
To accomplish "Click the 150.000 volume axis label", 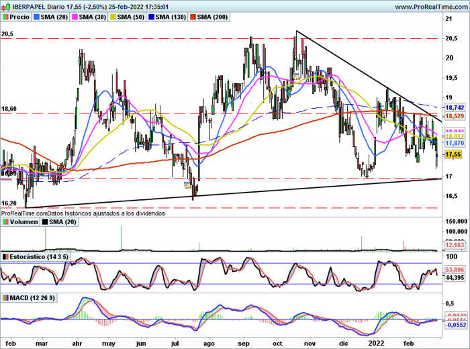I will [456, 221].
